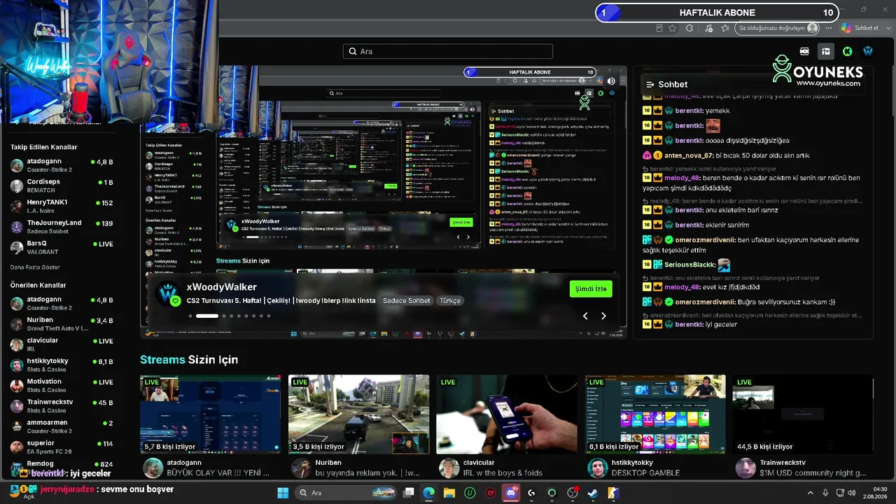Open Steam from the taskbar

593,493
